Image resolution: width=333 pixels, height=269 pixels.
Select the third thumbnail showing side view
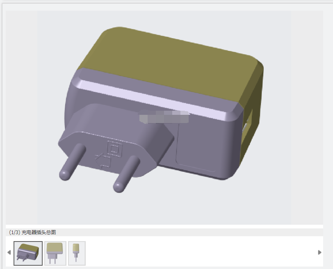(x=77, y=253)
